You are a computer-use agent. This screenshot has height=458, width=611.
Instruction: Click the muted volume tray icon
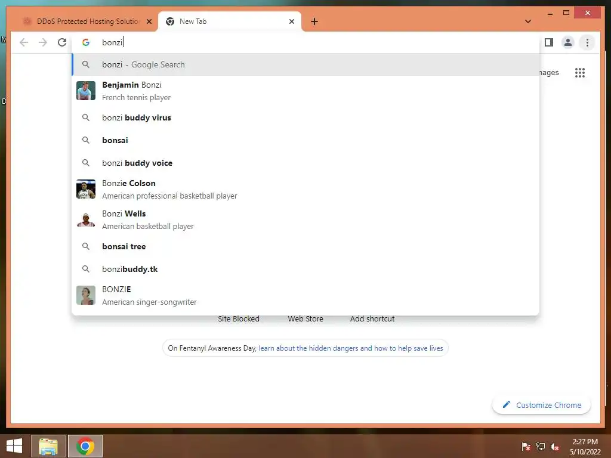click(x=555, y=446)
